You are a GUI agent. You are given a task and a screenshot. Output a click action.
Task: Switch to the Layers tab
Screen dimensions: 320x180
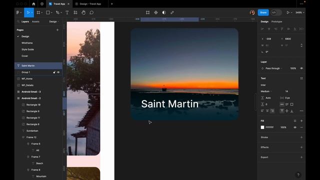[25, 21]
